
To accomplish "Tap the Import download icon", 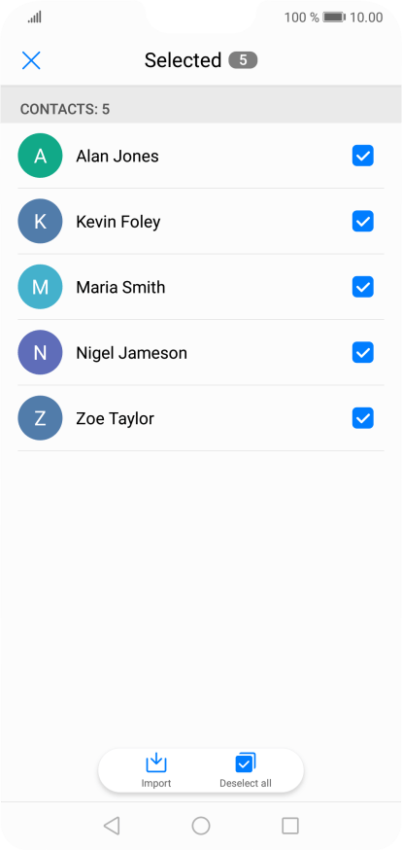I will coord(155,762).
